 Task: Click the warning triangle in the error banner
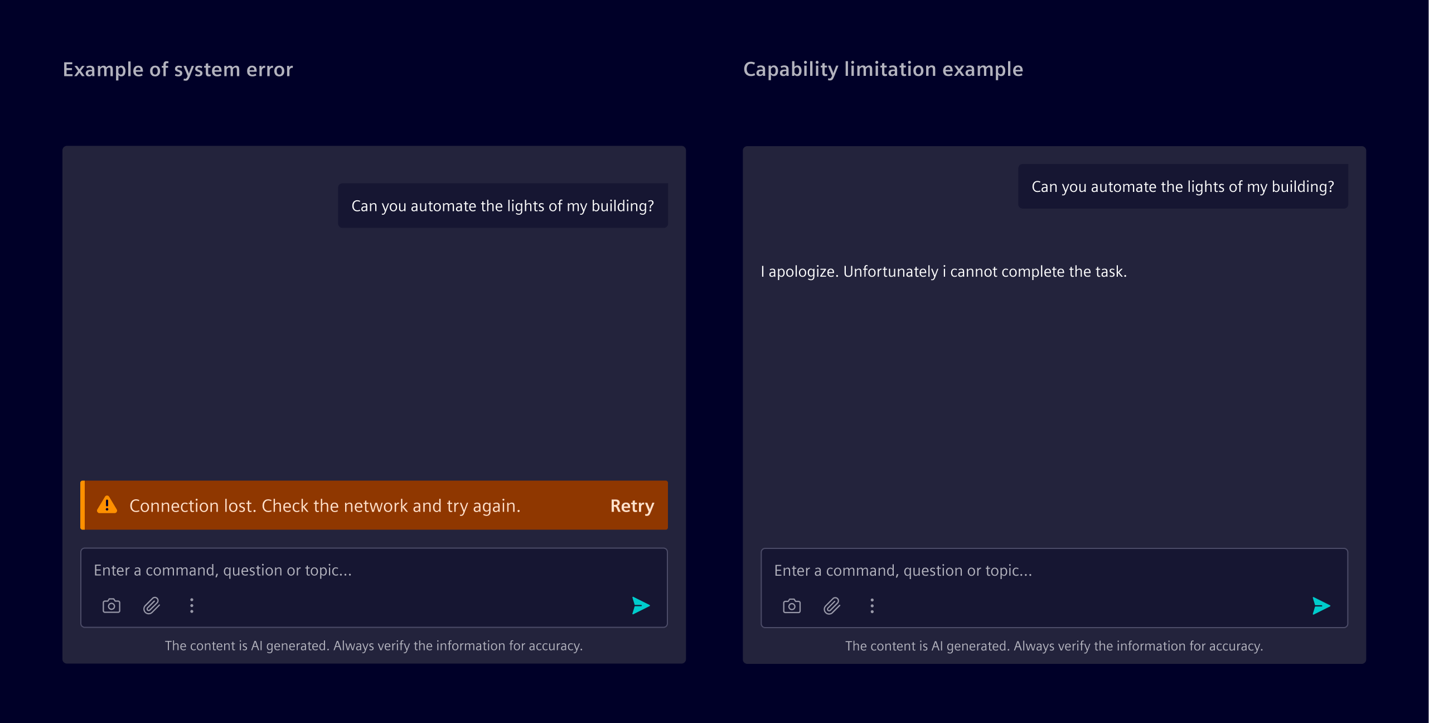tap(107, 505)
